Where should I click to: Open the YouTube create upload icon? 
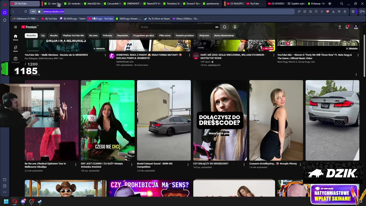[340, 27]
